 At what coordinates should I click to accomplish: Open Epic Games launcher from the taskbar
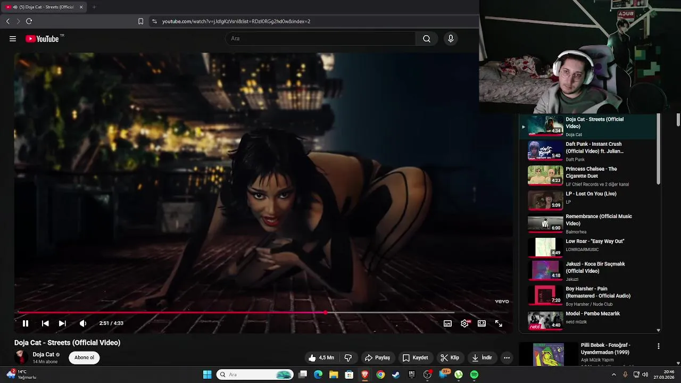click(411, 374)
